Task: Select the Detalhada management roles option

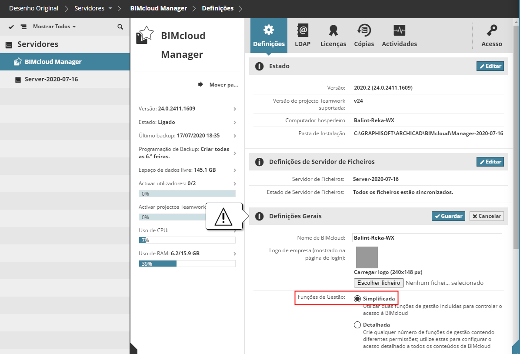Action: pos(357,325)
